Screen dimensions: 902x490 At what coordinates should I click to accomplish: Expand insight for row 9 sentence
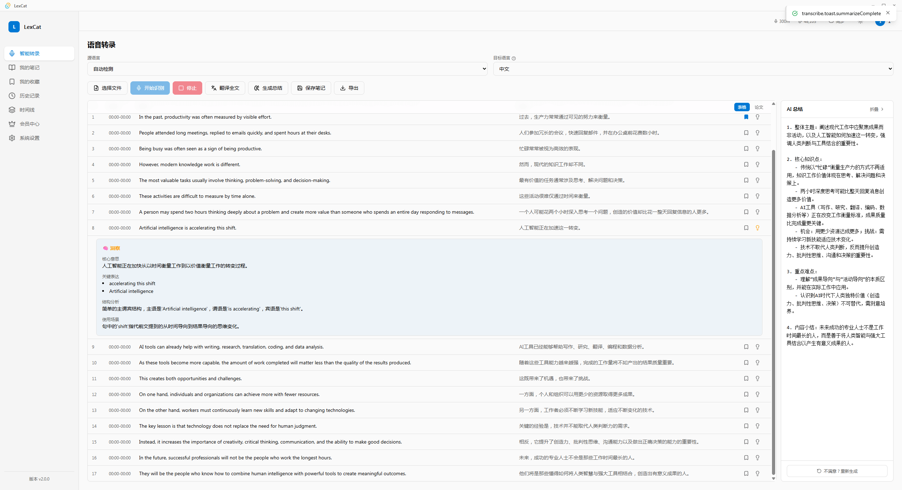pyautogui.click(x=757, y=347)
